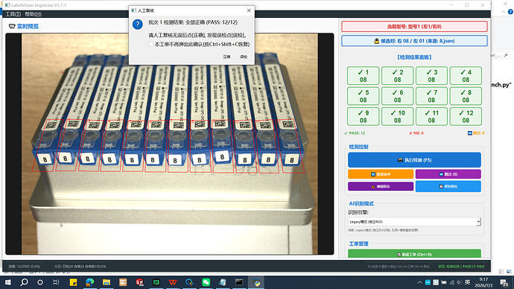Select result cell 7 with value 08
Viewport: 514px width, 289px height.
point(431,96)
